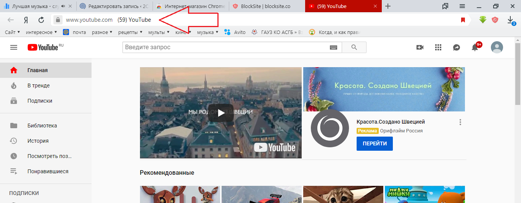The image size is (521, 203).
Task: Expand the 'интересное' bookmarks folder
Action: tap(41, 32)
